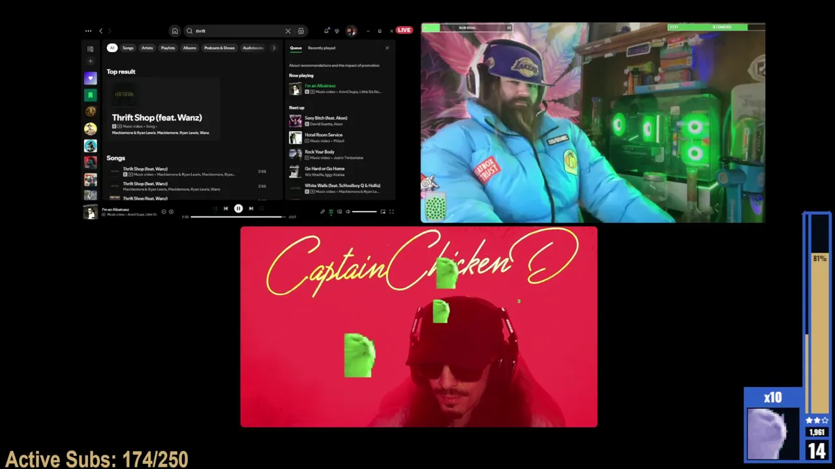The width and height of the screenshot is (835, 469).
Task: Open Connect to a device icon
Action: (339, 211)
